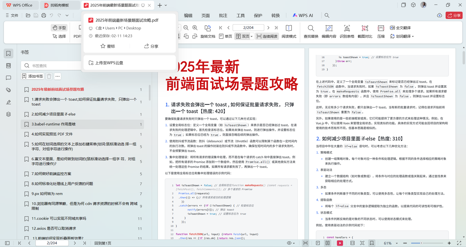
Task: Start full-text translation (全文翻译)
Action: click(x=400, y=28)
